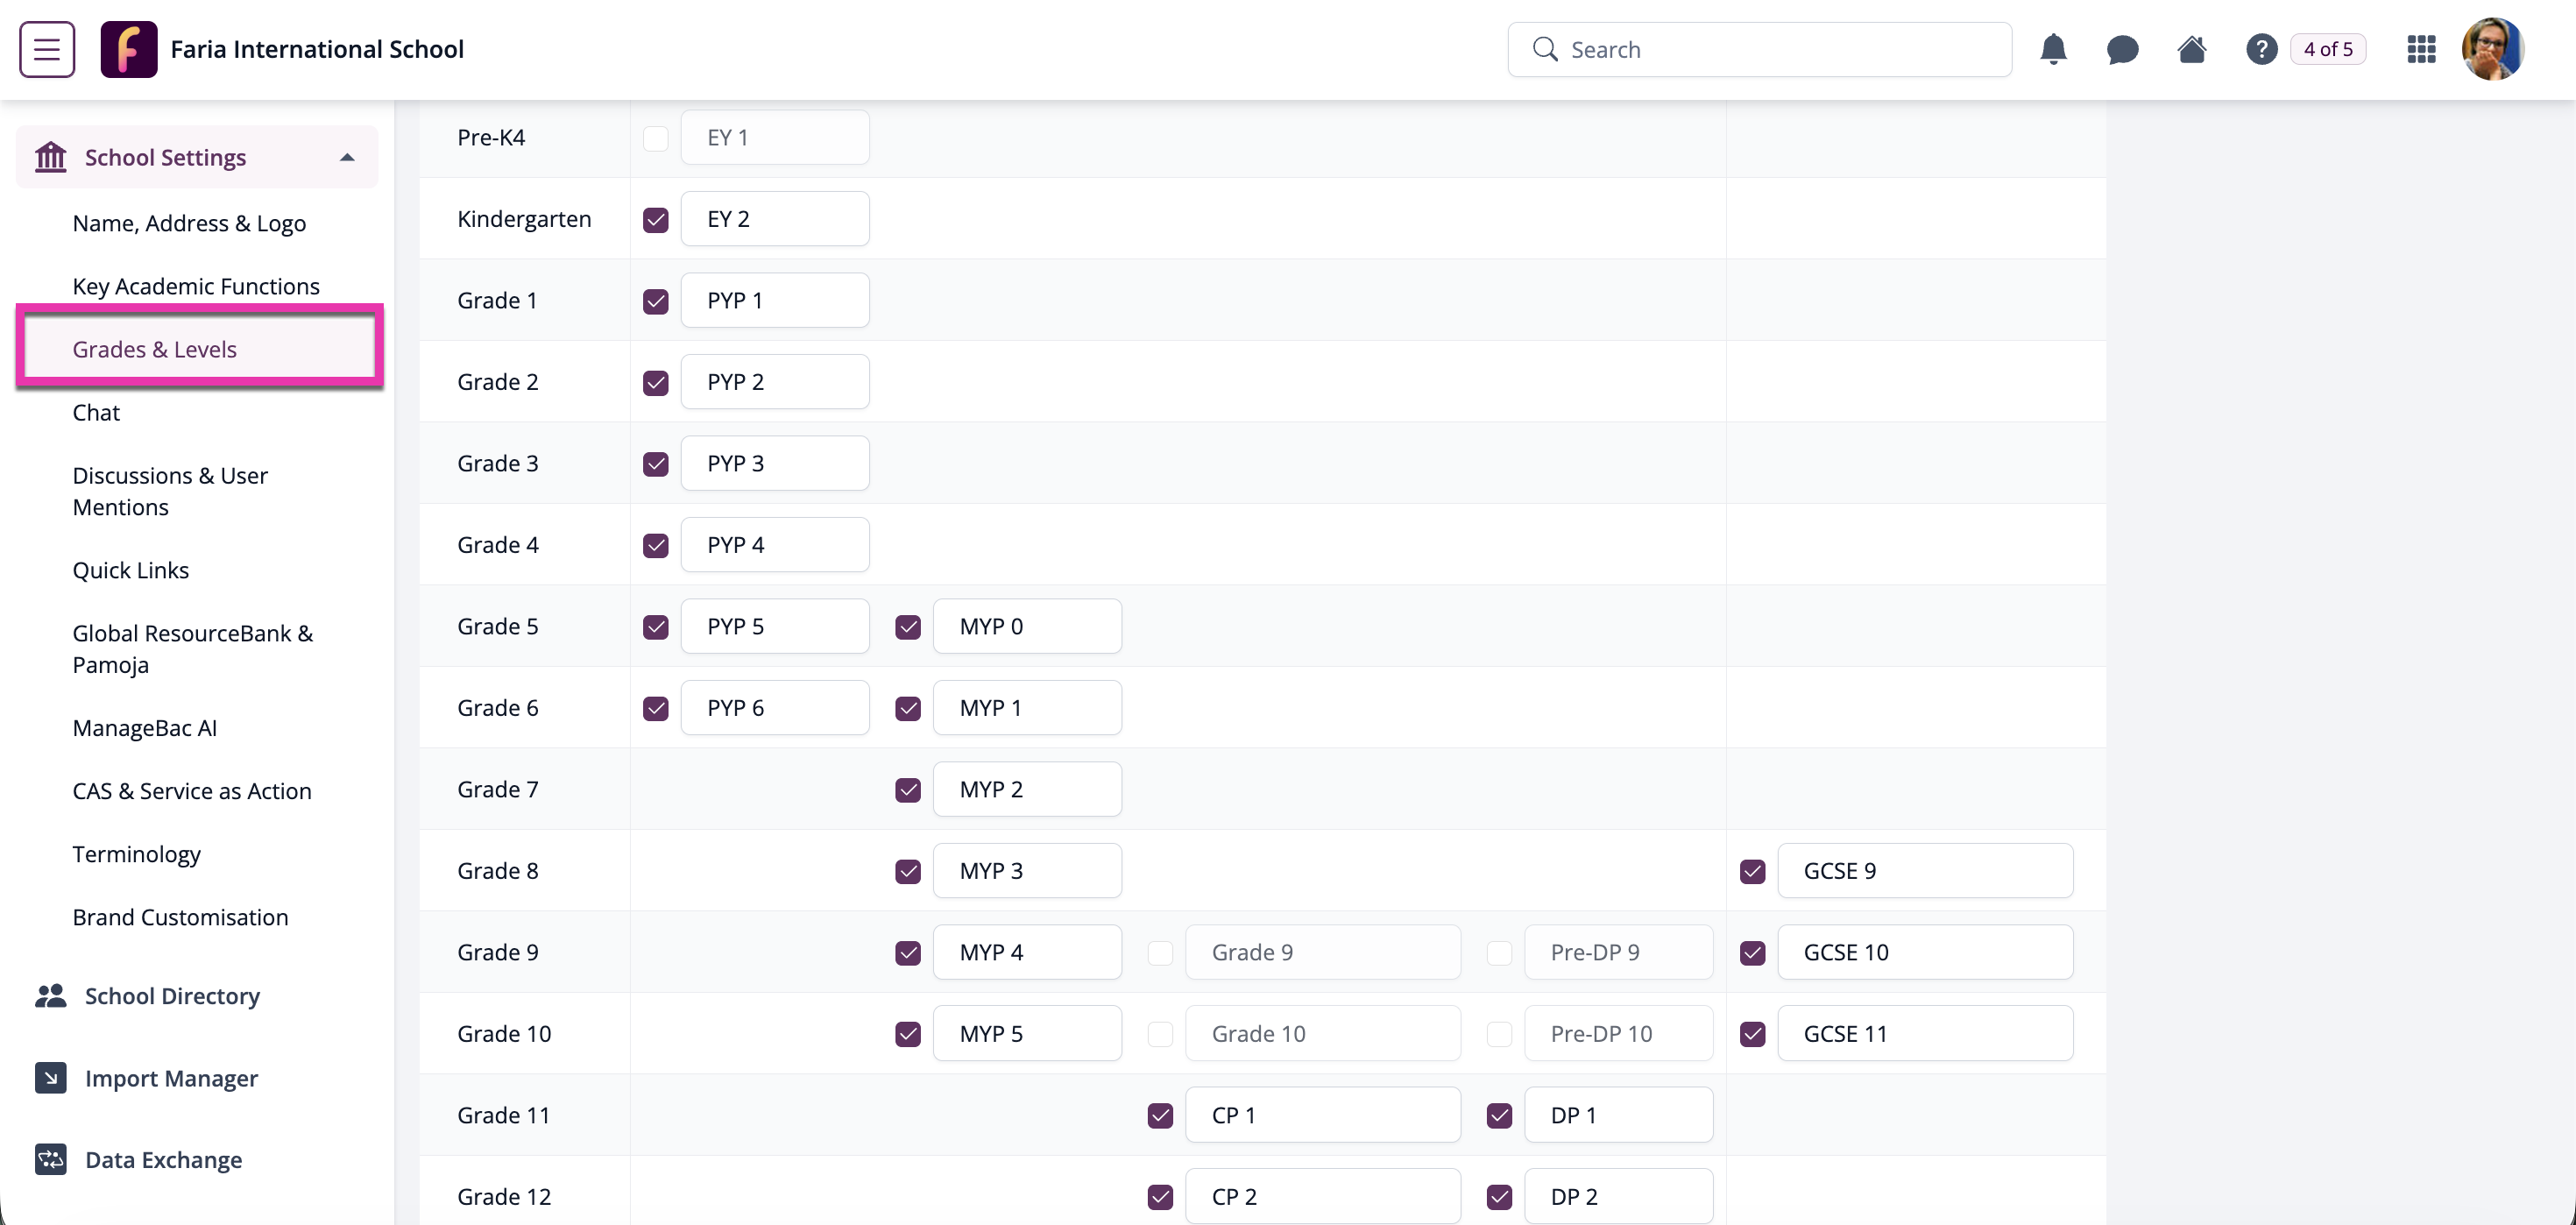Viewport: 2576px width, 1225px height.
Task: Edit the PYP 1 level name field
Action: click(775, 300)
